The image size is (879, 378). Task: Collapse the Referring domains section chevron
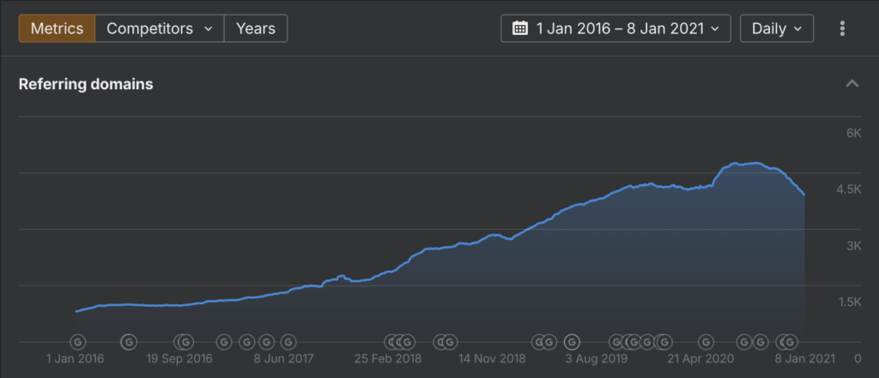coord(852,84)
